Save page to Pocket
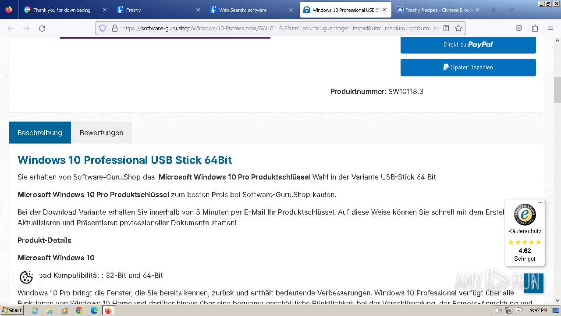The height and width of the screenshot is (316, 561). [x=519, y=28]
